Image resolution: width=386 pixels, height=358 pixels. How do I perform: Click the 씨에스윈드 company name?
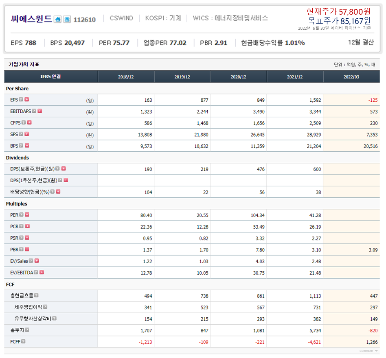[31, 19]
